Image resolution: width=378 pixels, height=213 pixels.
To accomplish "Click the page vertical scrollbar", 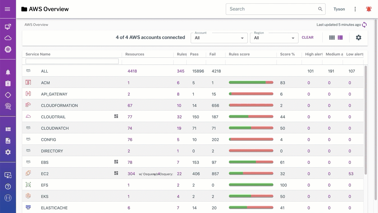I will tap(376, 109).
